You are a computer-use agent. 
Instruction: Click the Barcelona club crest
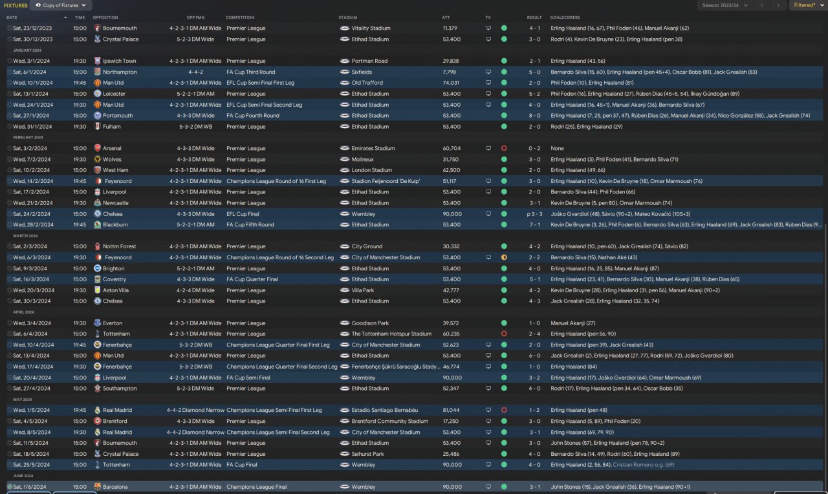(97, 486)
